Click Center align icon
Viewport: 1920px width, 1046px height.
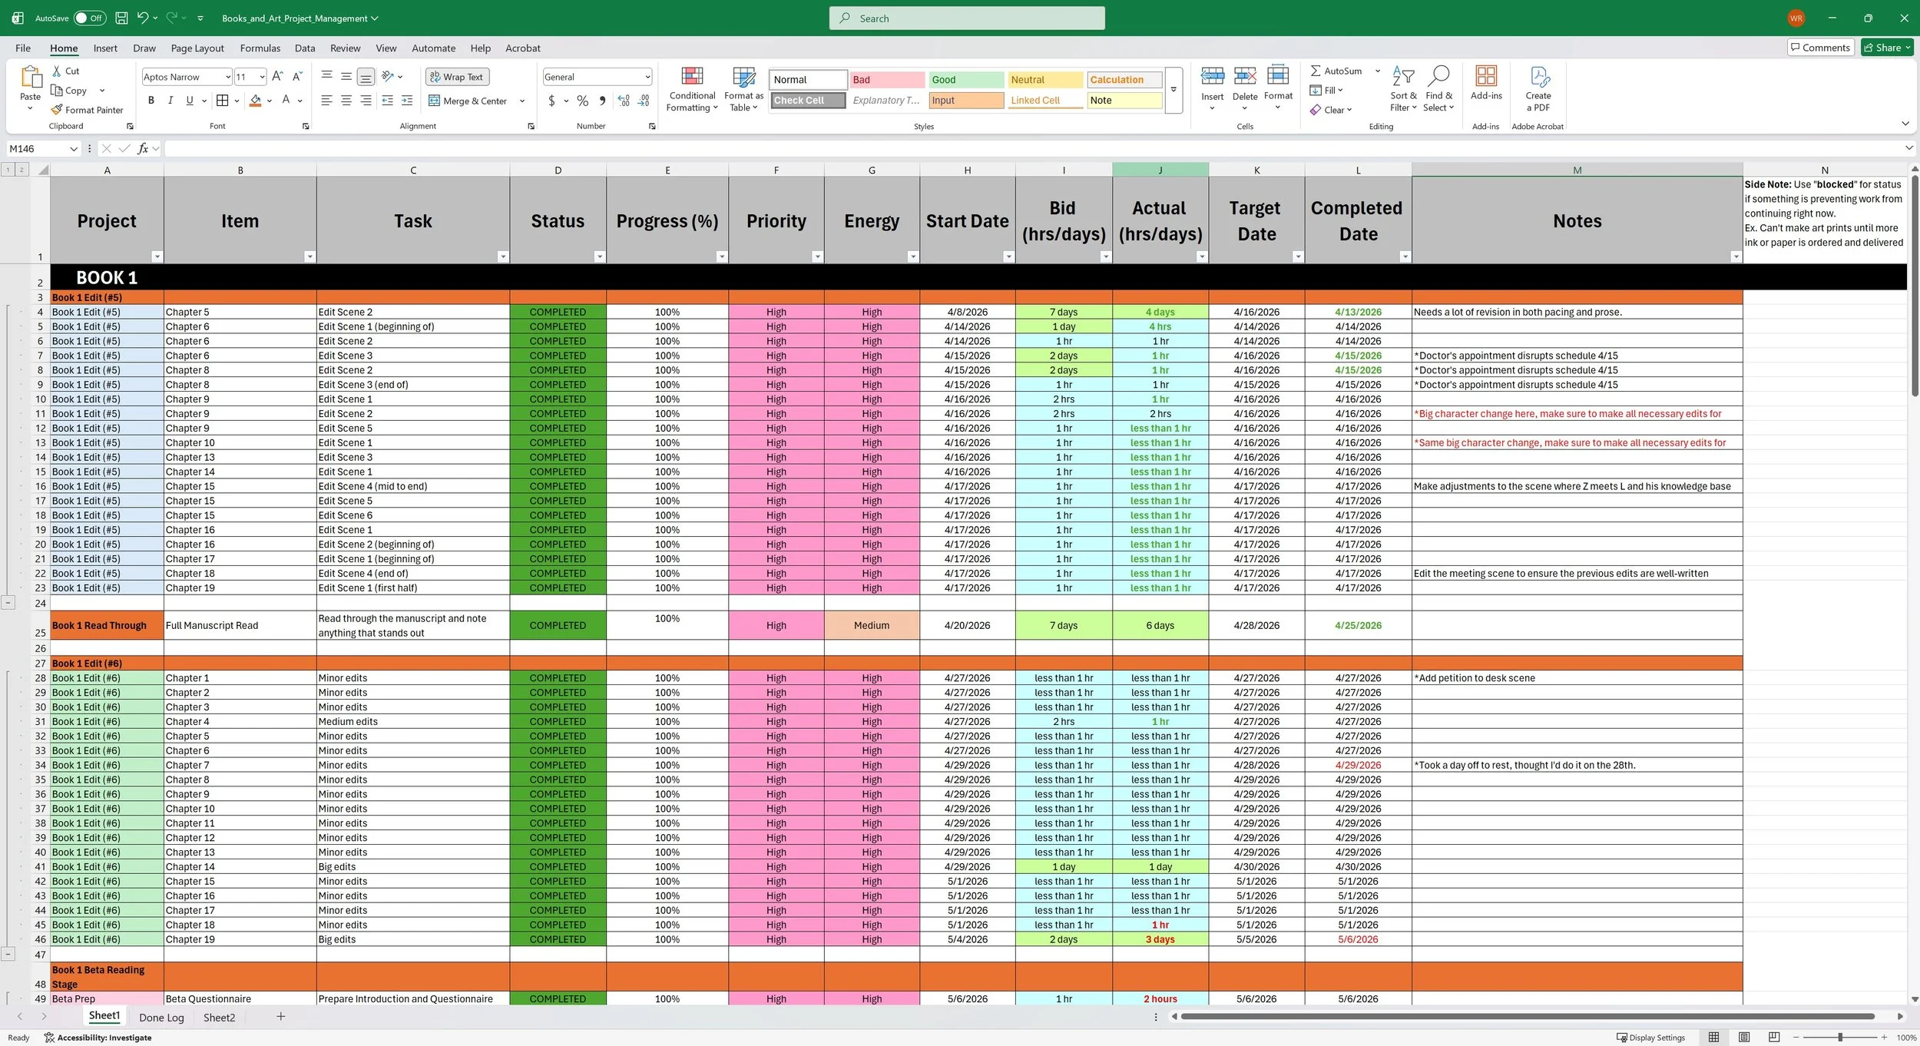[x=346, y=101]
